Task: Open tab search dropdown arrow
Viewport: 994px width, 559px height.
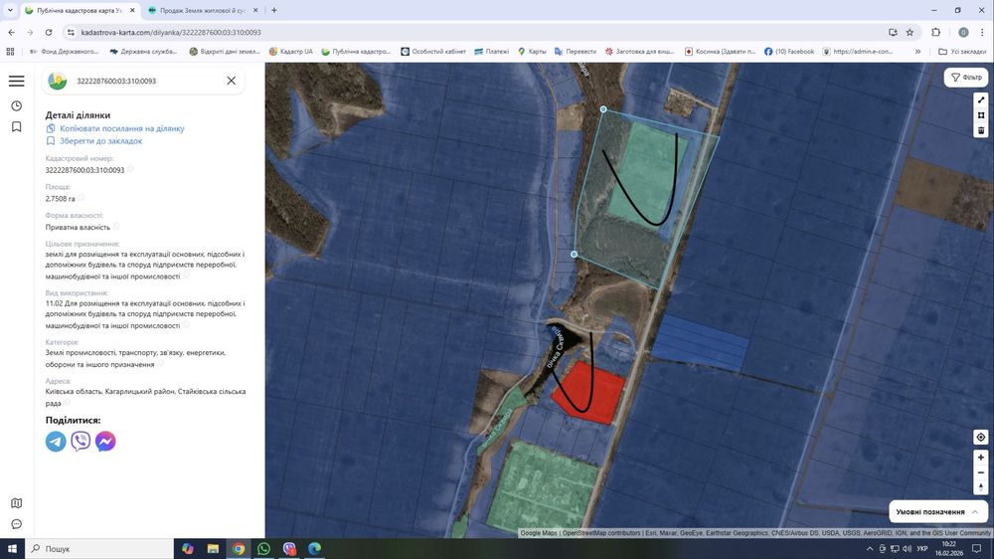Action: point(10,10)
